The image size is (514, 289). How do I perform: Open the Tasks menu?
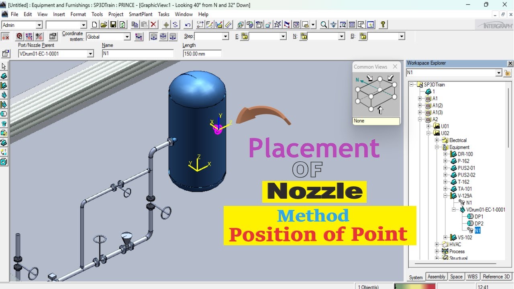click(x=163, y=14)
